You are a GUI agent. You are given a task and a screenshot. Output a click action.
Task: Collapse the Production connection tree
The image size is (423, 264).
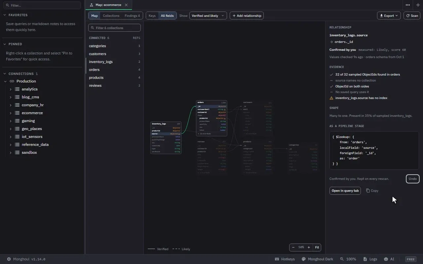5,81
